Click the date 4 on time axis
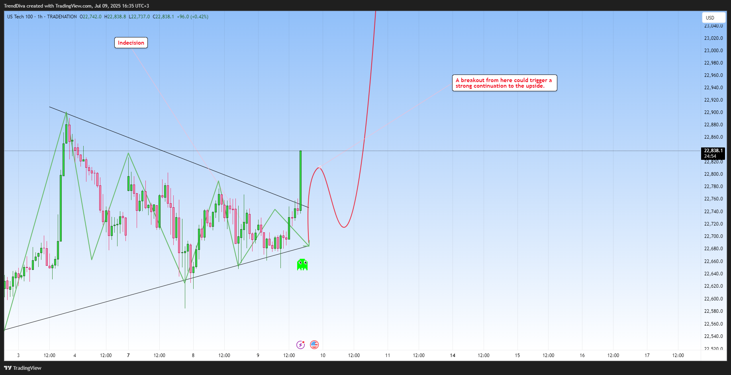 pyautogui.click(x=74, y=355)
